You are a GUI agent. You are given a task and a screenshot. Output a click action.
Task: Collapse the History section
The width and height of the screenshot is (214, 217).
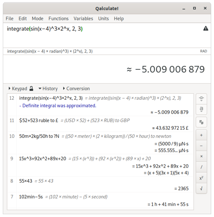pos(48,89)
